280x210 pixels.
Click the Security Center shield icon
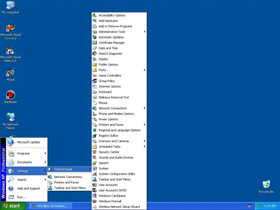click(95, 152)
